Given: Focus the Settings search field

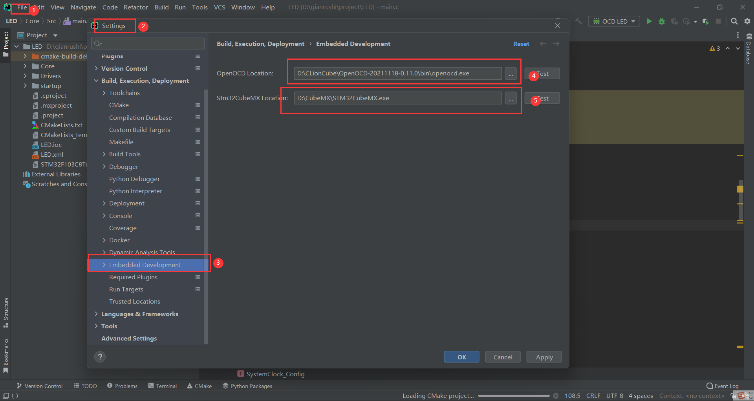Looking at the screenshot, I should click(148, 44).
